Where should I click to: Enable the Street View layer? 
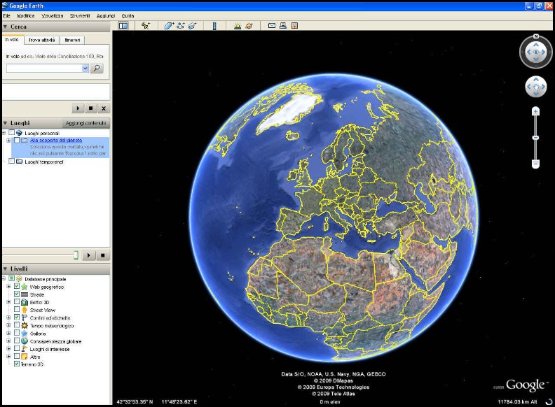coord(16,310)
